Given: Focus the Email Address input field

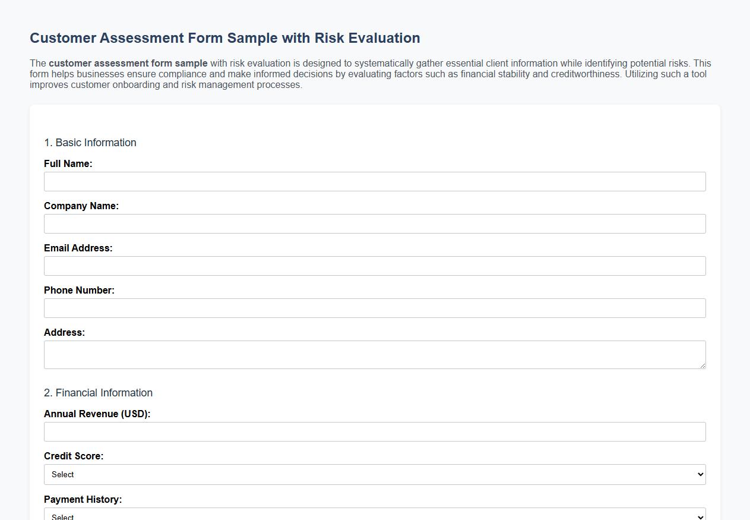Looking at the screenshot, I should 375,266.
